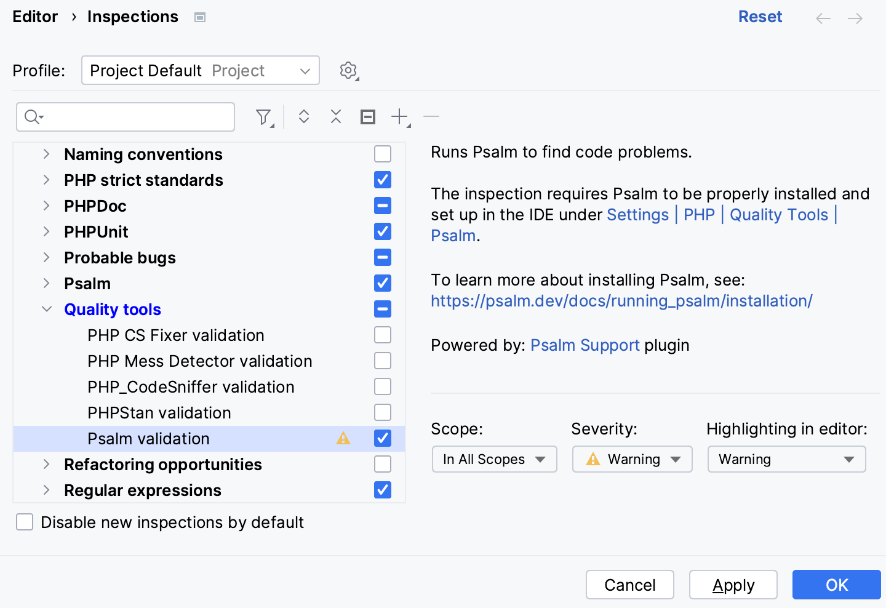This screenshot has width=886, height=608.
Task: Change the Severity dropdown value
Action: click(x=632, y=459)
